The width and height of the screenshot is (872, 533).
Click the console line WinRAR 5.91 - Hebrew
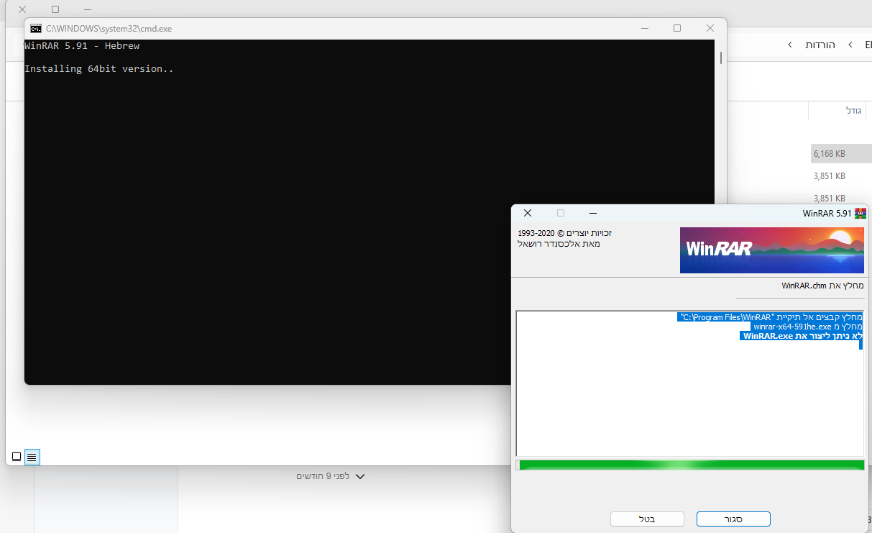click(82, 46)
